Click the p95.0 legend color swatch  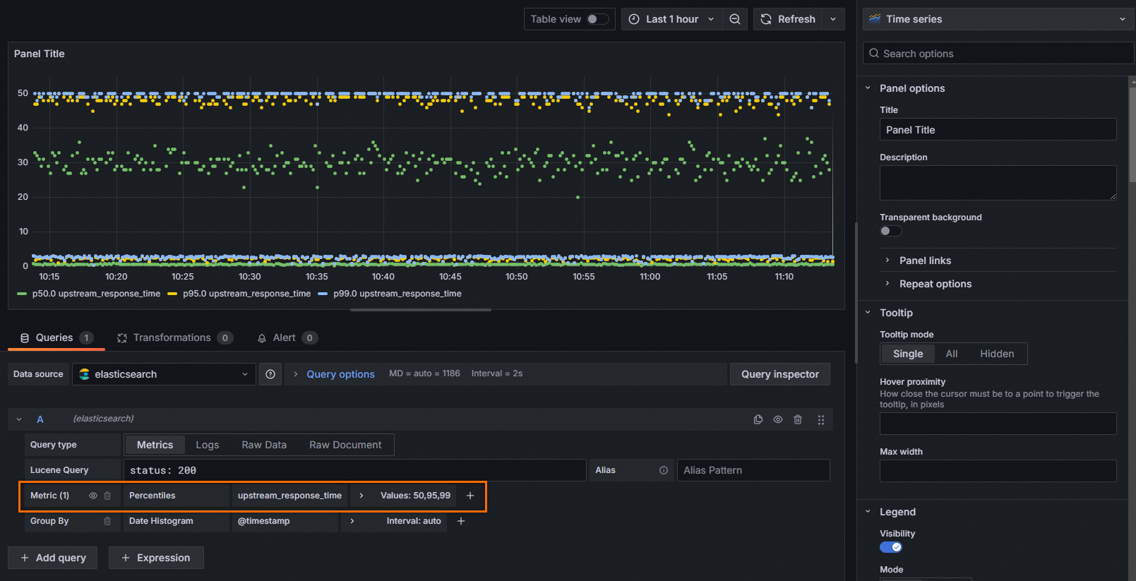[x=172, y=294]
